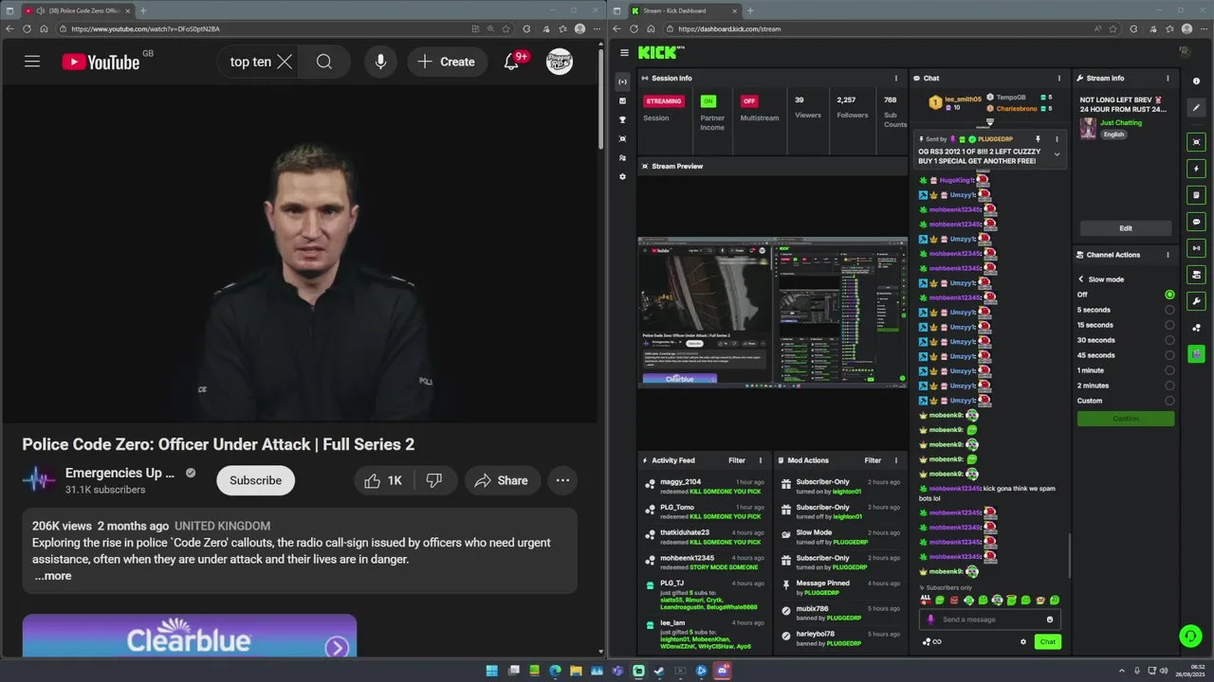Select the Stream icon in Kick sidebar
Viewport: 1214px width, 682px height.
point(622,81)
